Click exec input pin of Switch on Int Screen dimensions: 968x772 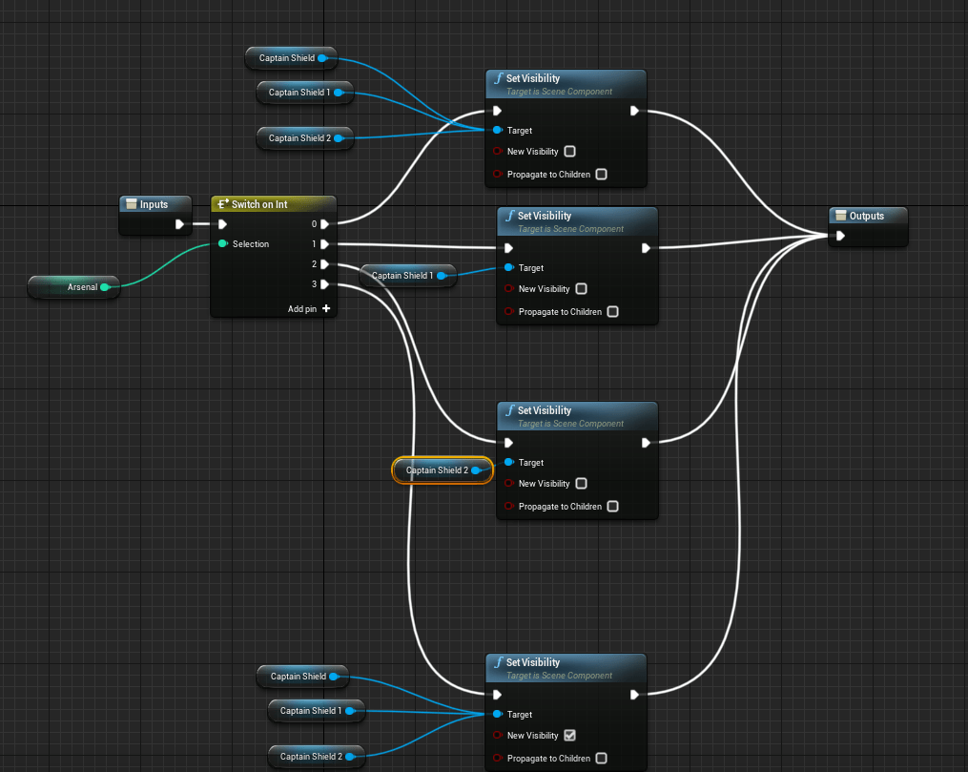[222, 225]
